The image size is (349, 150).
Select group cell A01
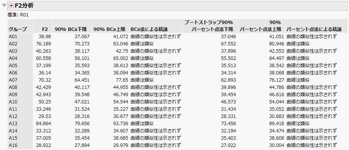tap(13, 37)
